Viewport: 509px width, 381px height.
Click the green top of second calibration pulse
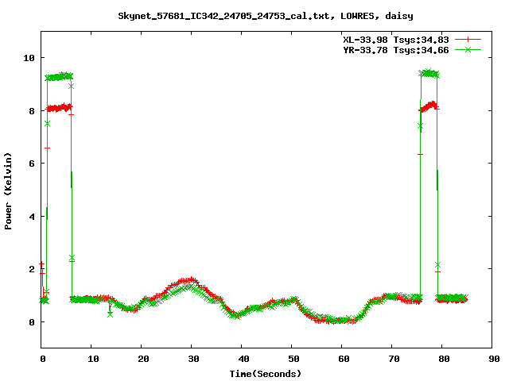click(x=429, y=73)
